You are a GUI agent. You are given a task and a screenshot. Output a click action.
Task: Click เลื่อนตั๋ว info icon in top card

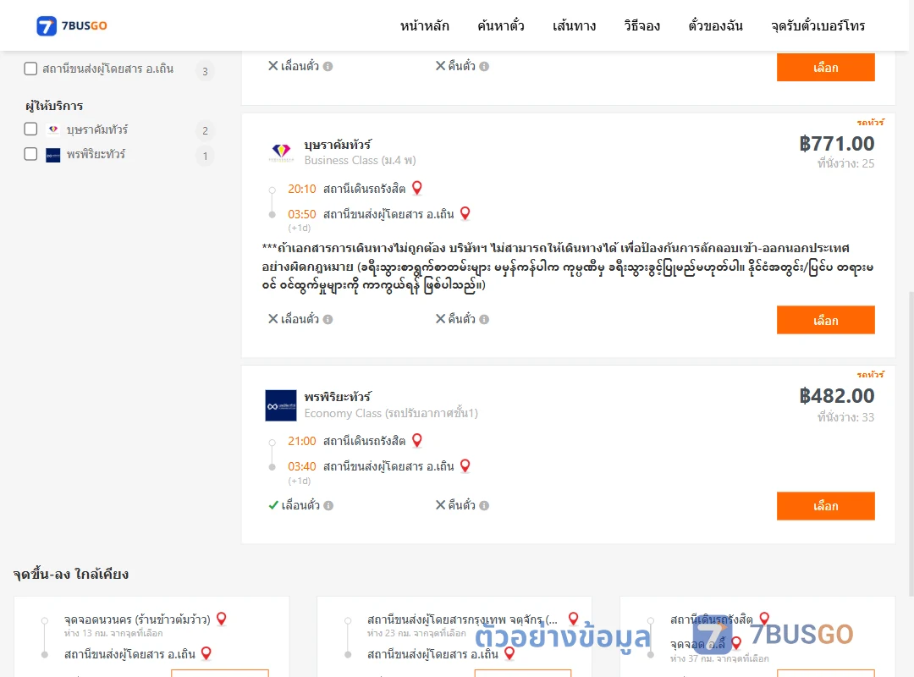pyautogui.click(x=328, y=67)
